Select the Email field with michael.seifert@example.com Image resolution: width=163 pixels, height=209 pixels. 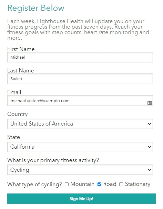pos(80,101)
